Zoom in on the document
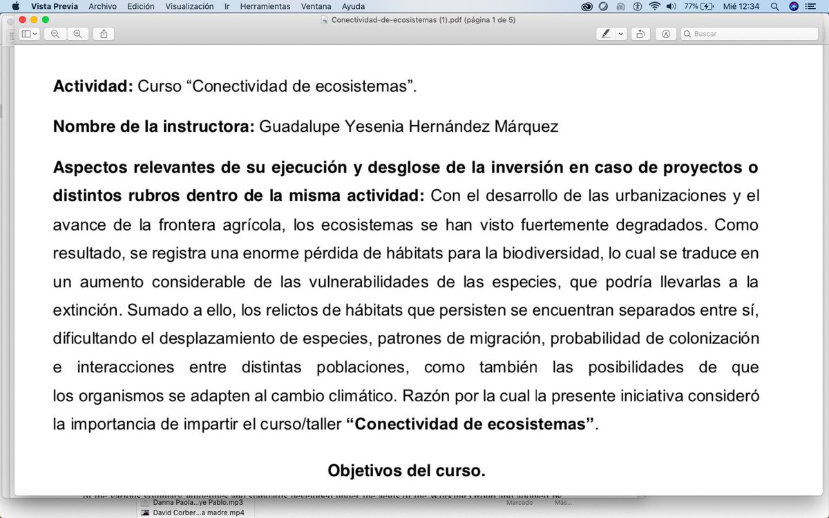Viewport: 829px width, 518px height. 77,33
